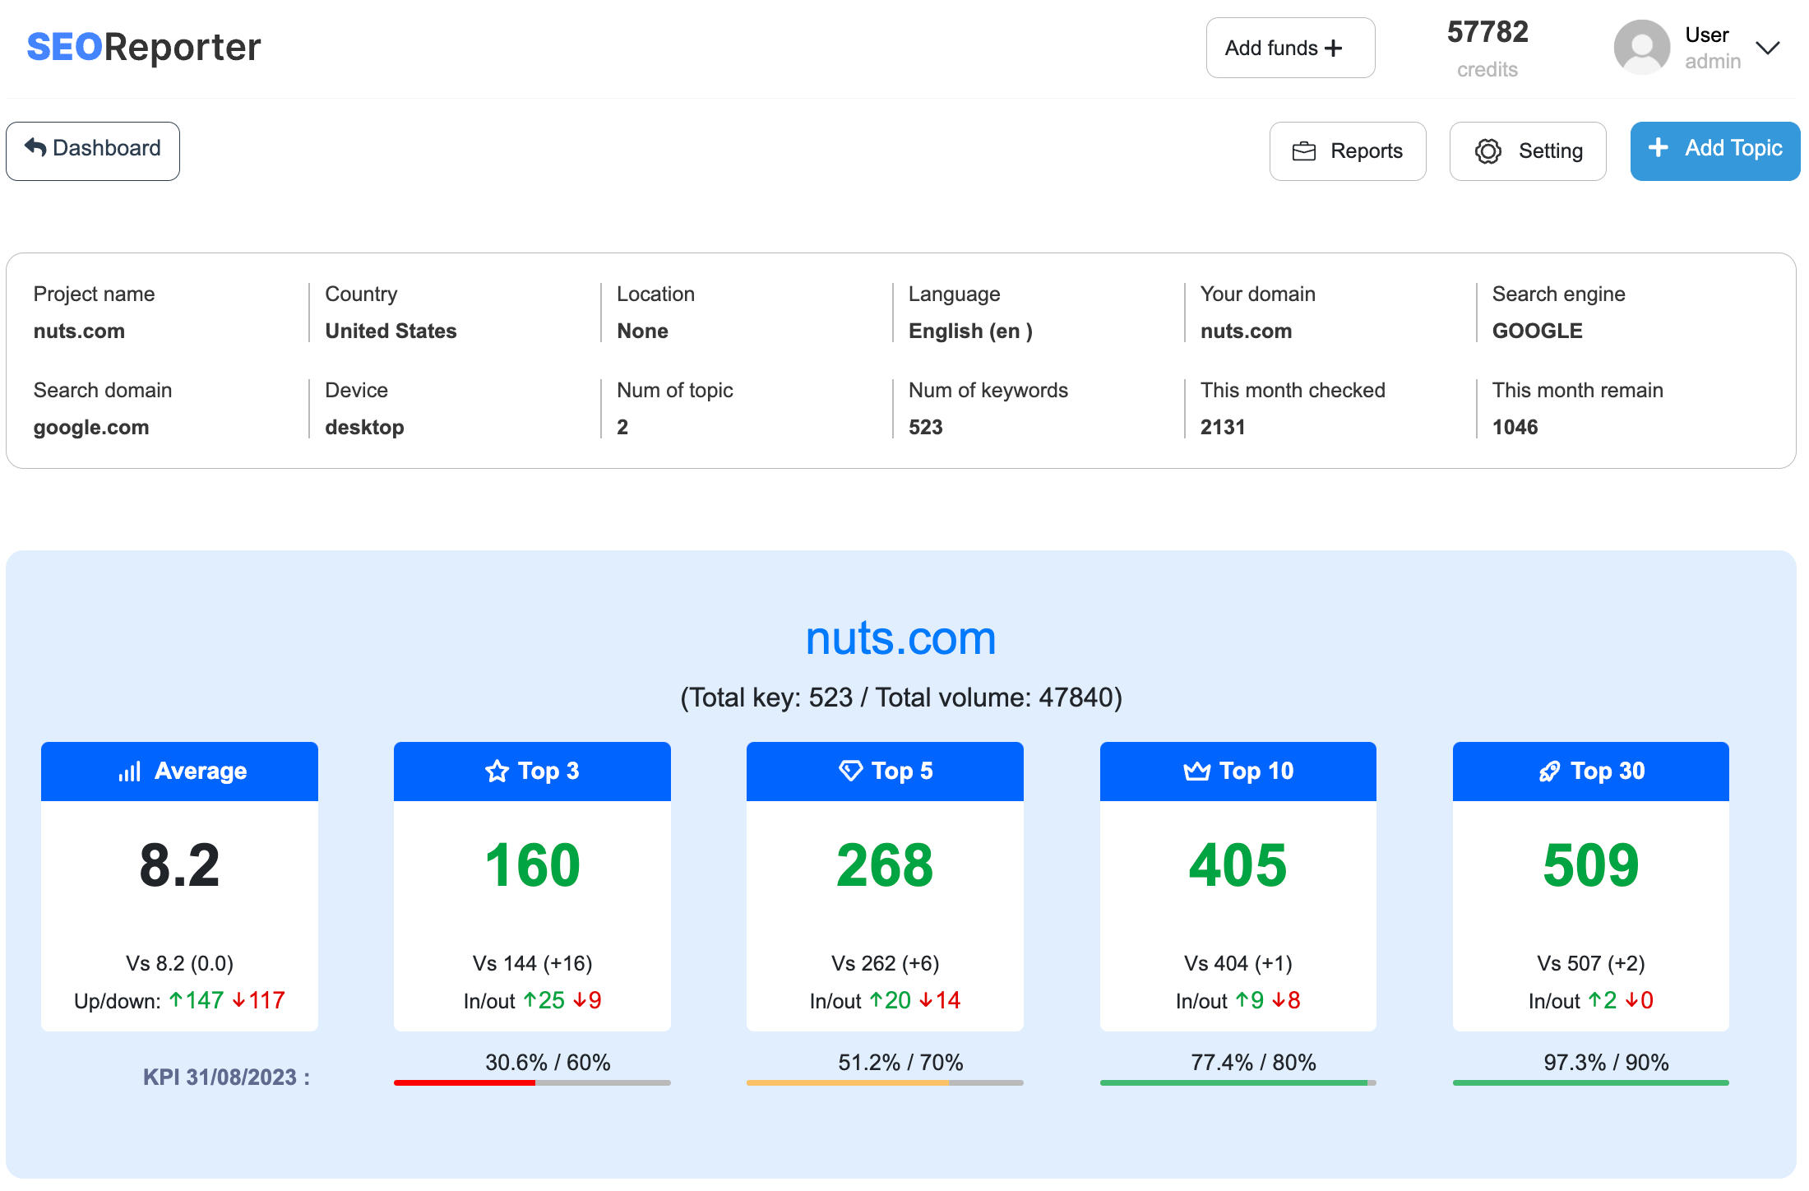Select the Top 10 card header
Viewport: 1809px width, 1191px height.
coord(1238,772)
